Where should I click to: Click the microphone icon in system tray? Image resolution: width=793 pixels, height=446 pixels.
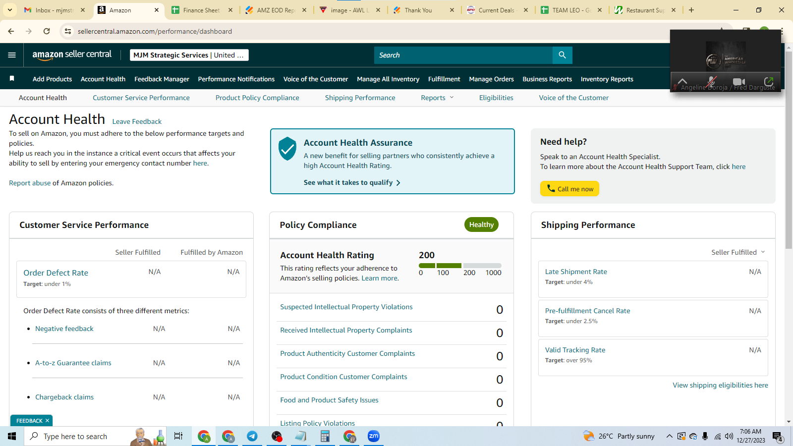tap(705, 436)
